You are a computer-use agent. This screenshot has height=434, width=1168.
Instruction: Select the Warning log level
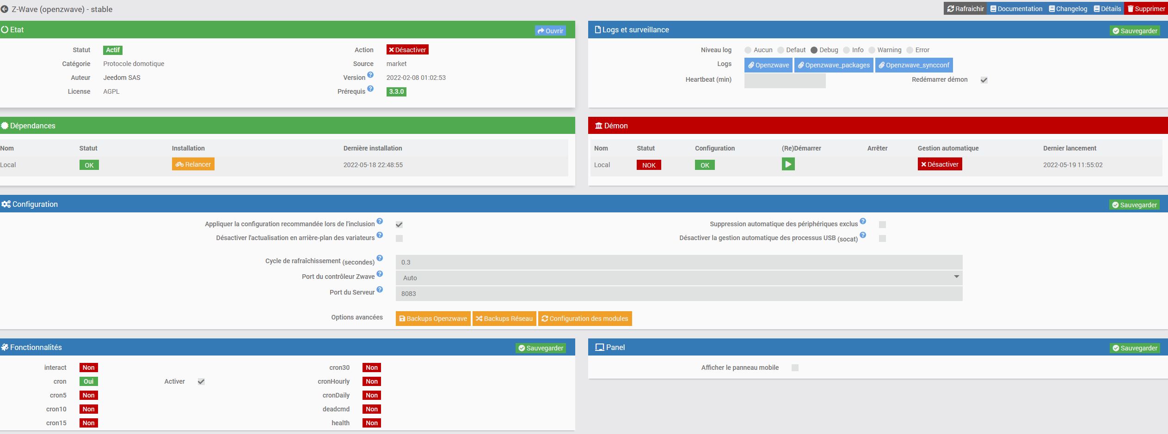872,50
